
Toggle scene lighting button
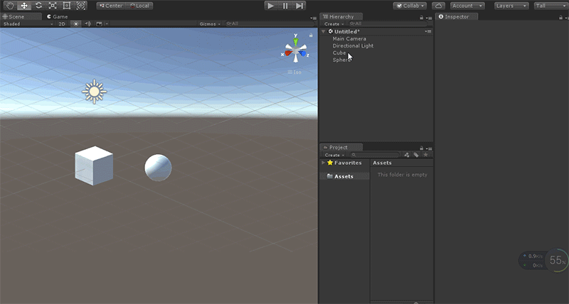click(x=75, y=23)
